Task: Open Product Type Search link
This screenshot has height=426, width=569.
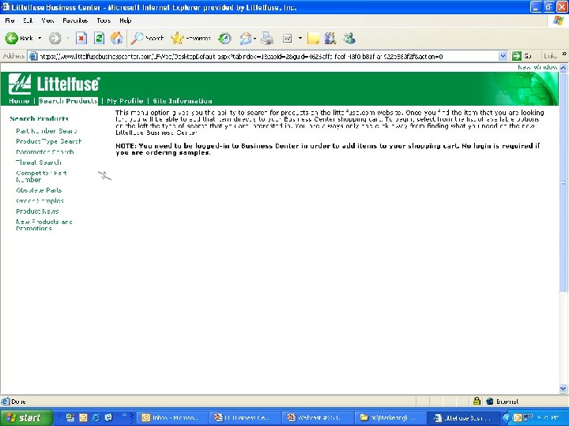Action: pos(49,142)
